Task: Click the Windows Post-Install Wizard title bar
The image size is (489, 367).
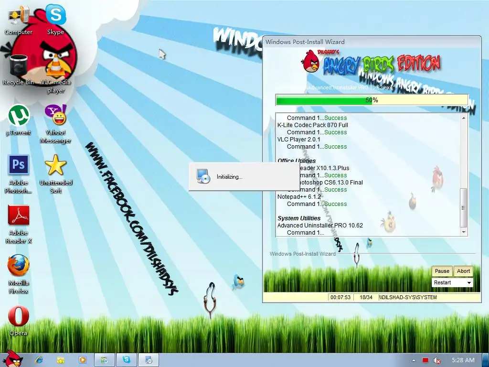Action: [x=372, y=42]
